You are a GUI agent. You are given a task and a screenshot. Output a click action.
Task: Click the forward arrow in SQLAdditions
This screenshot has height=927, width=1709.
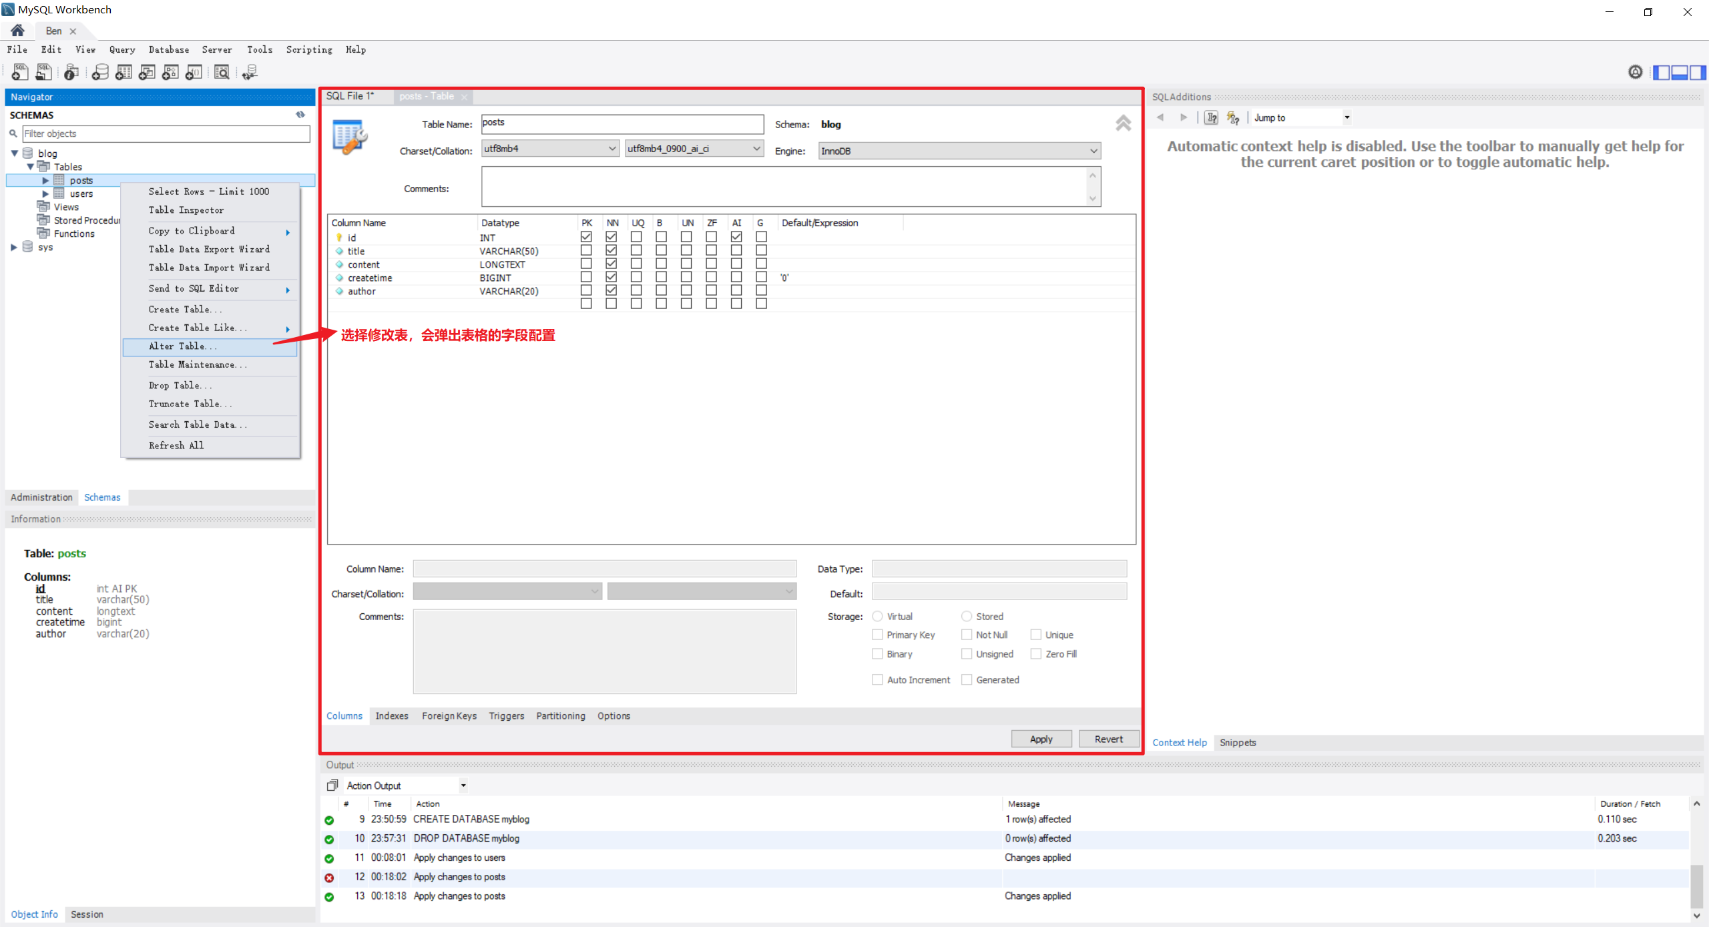coord(1184,117)
